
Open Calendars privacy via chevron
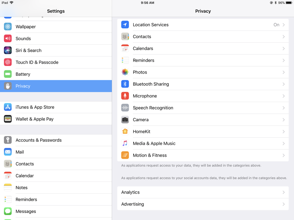[284, 49]
